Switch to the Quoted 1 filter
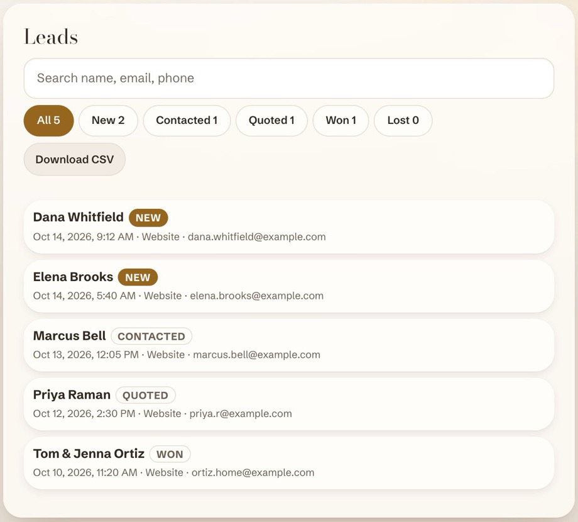Viewport: 578px width, 522px height. [271, 120]
